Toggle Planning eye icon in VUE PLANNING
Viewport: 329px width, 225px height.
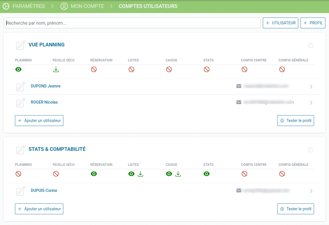[x=18, y=69]
